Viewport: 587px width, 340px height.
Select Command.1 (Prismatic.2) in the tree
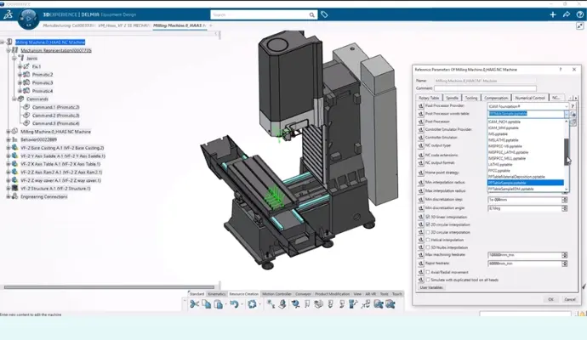pos(56,107)
